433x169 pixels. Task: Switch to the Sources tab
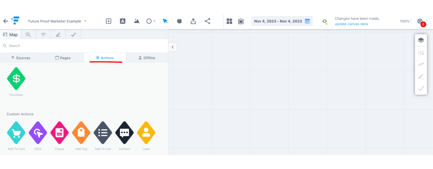pos(21,58)
